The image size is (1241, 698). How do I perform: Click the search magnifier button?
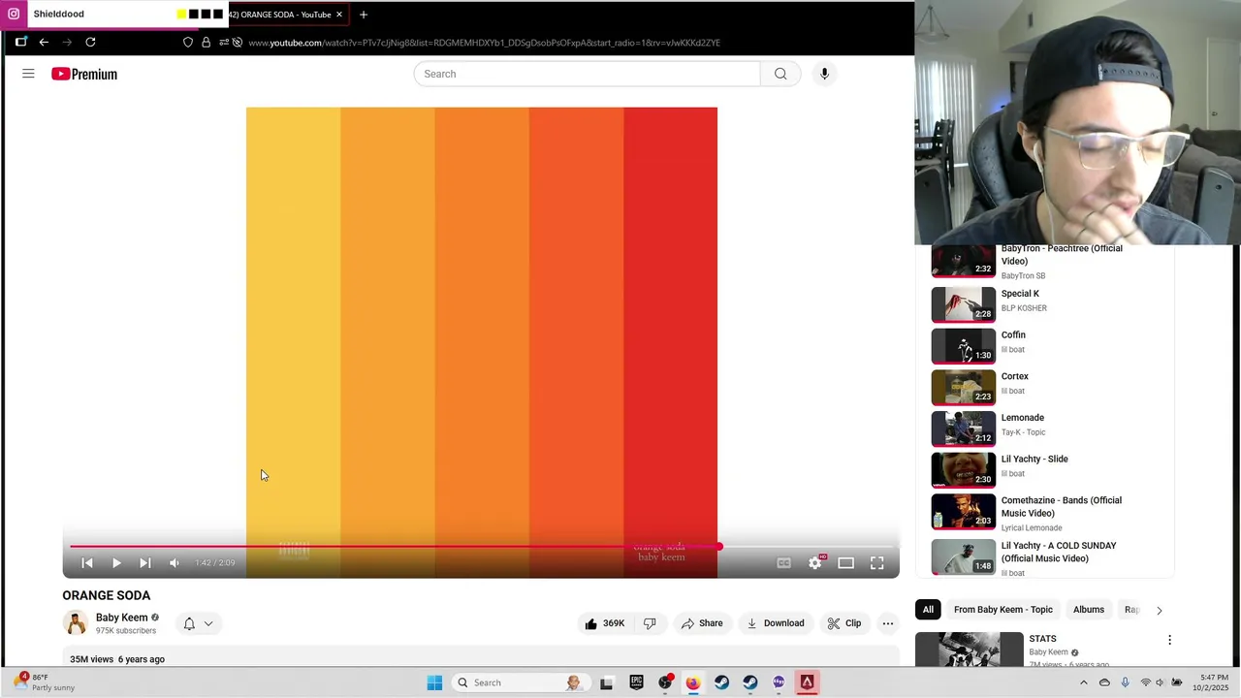780,74
